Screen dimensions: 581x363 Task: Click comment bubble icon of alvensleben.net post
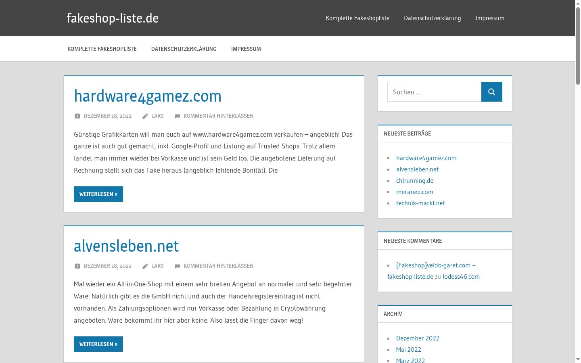click(x=177, y=266)
